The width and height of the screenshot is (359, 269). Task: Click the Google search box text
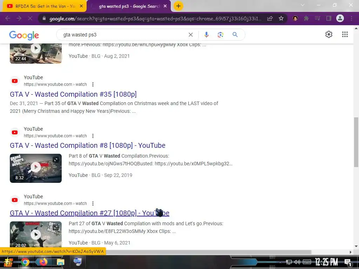point(80,35)
